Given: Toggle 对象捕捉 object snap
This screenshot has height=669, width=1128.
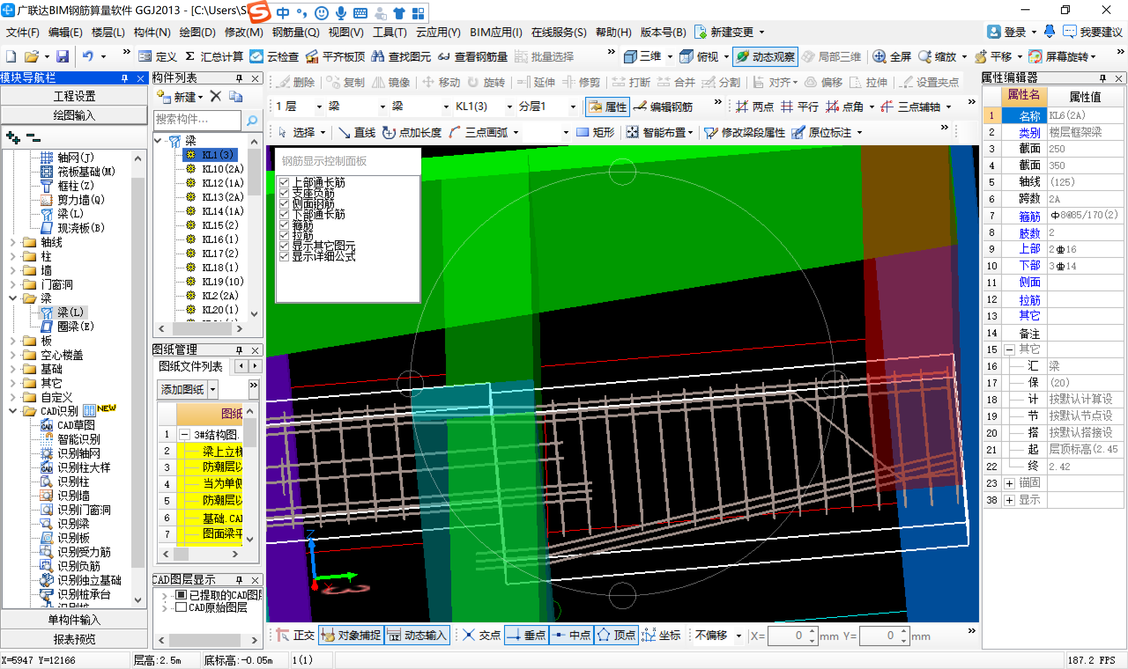Looking at the screenshot, I should click(351, 636).
